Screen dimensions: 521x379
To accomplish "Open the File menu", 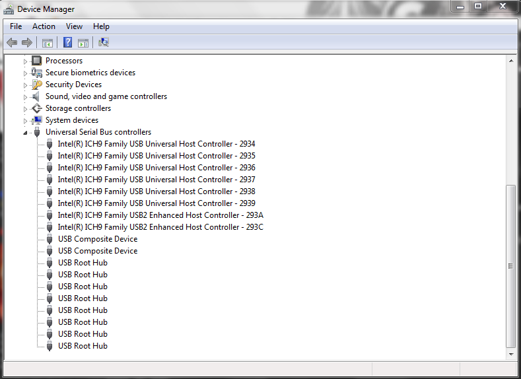I will click(16, 26).
